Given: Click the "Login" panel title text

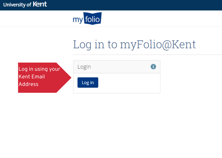Looking at the screenshot, I should coord(84,67).
